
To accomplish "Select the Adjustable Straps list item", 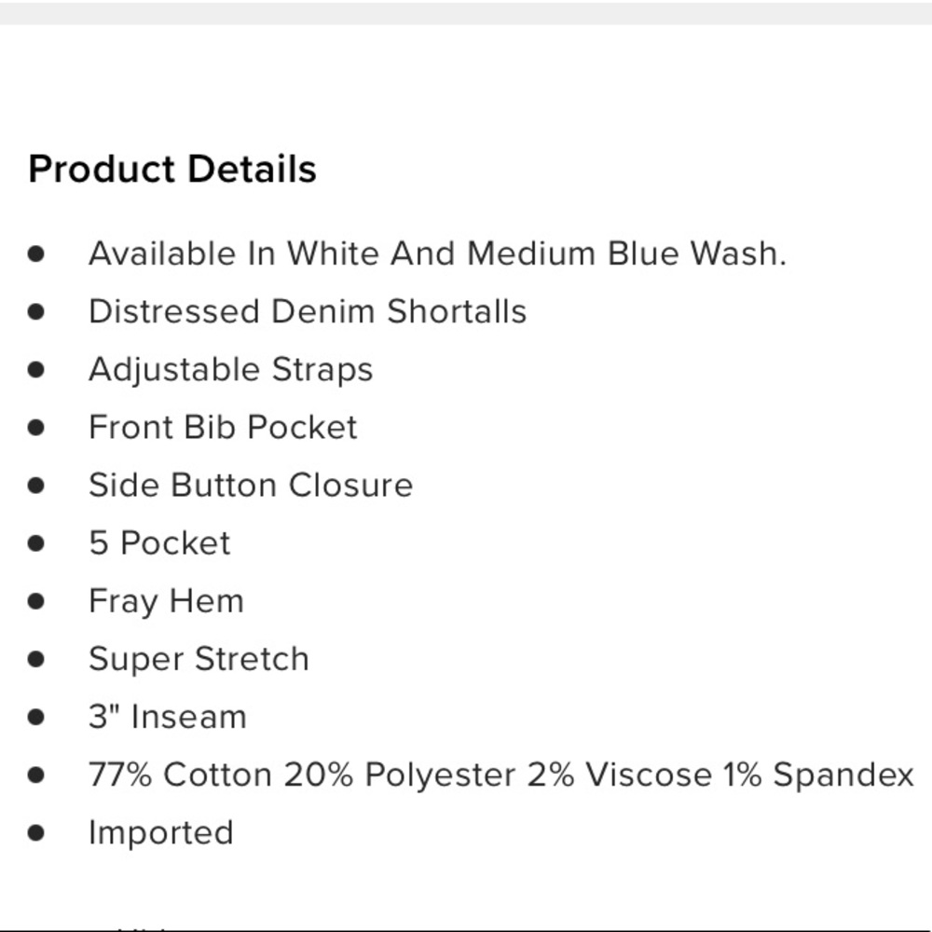I will 230,370.
